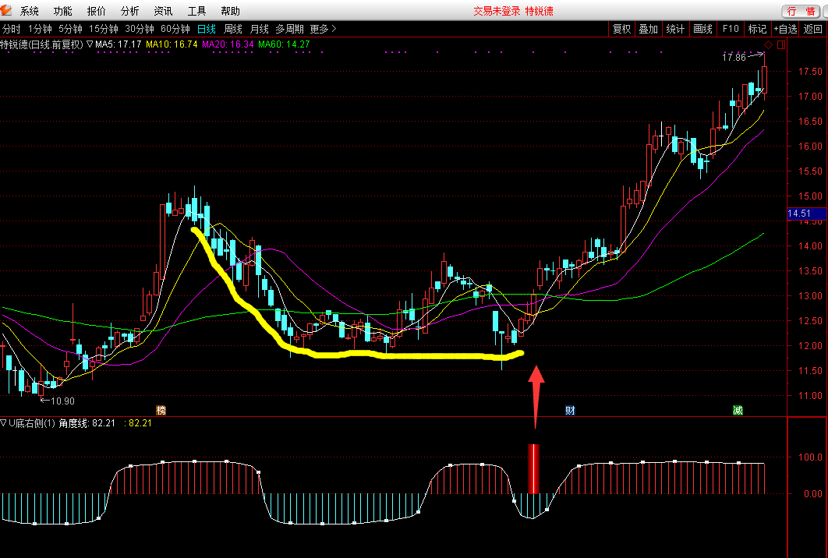
Task: Open the 报价 menu
Action: 96,11
